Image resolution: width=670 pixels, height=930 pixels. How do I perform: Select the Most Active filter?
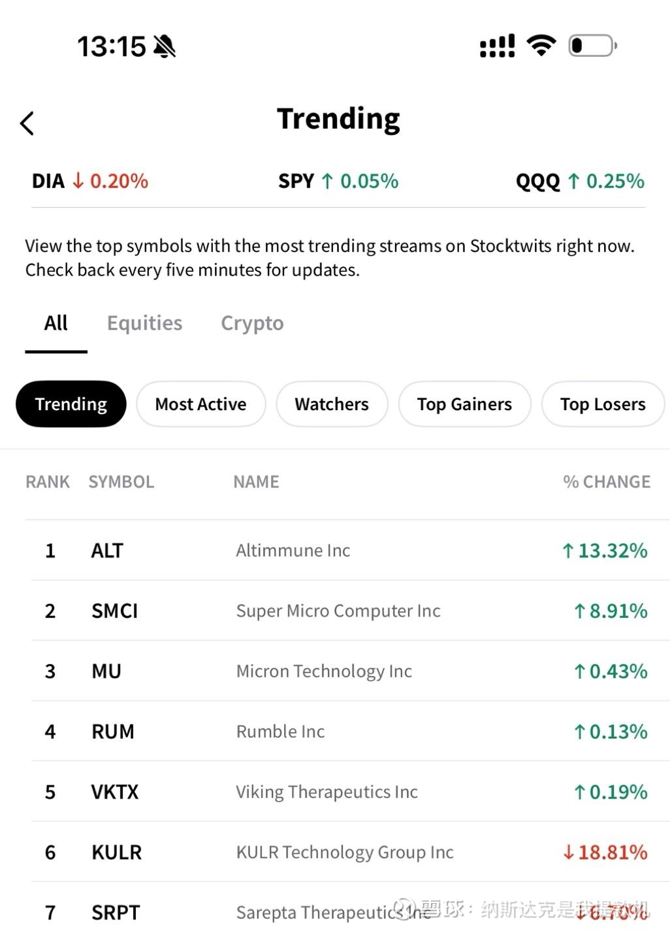click(200, 404)
